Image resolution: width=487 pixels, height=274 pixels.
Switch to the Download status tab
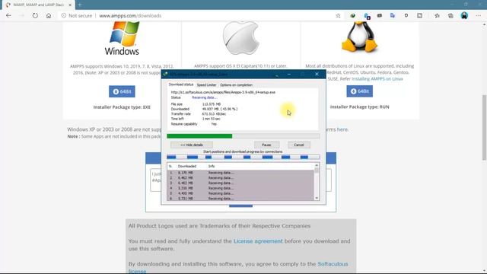181,84
